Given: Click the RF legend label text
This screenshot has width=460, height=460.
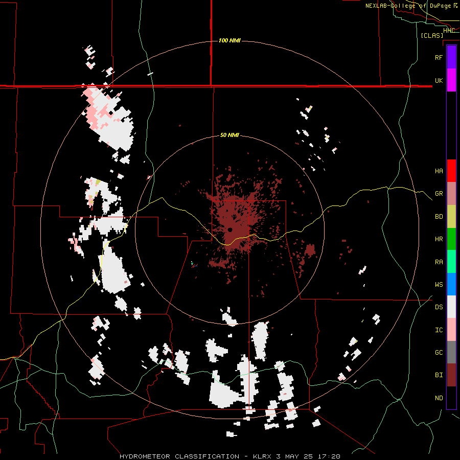Looking at the screenshot, I should click(x=439, y=57).
